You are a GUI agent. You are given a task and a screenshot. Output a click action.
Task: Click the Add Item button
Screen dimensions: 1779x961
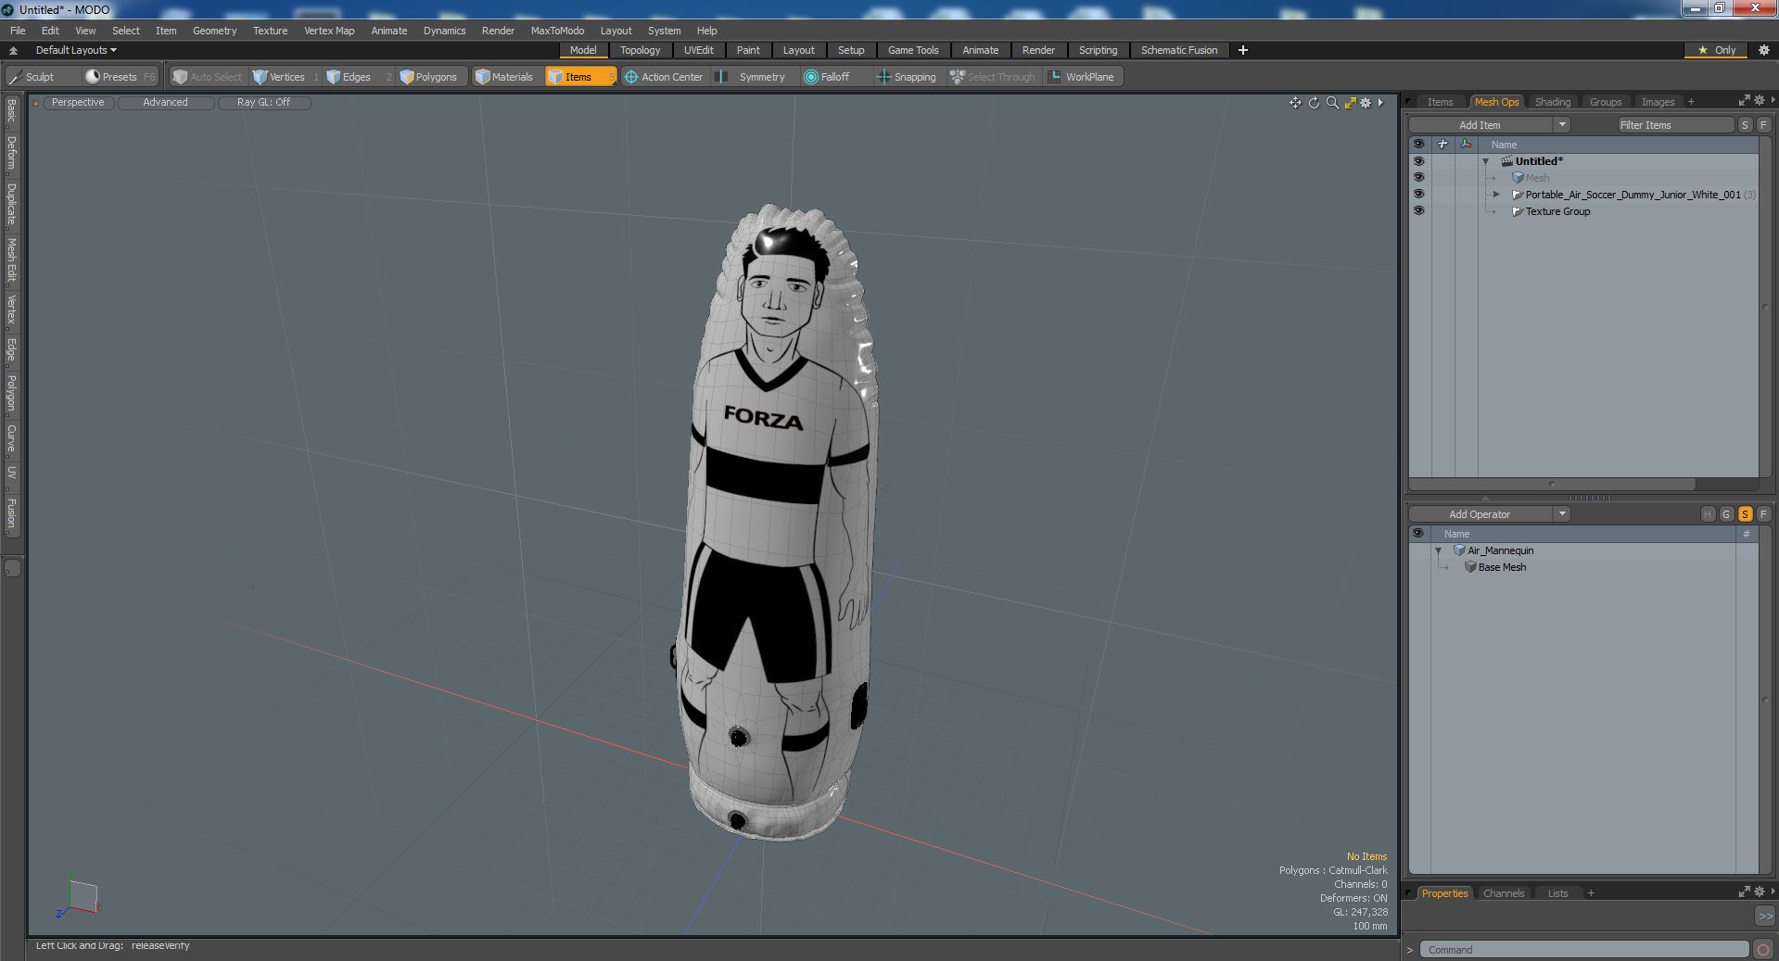pyautogui.click(x=1480, y=125)
